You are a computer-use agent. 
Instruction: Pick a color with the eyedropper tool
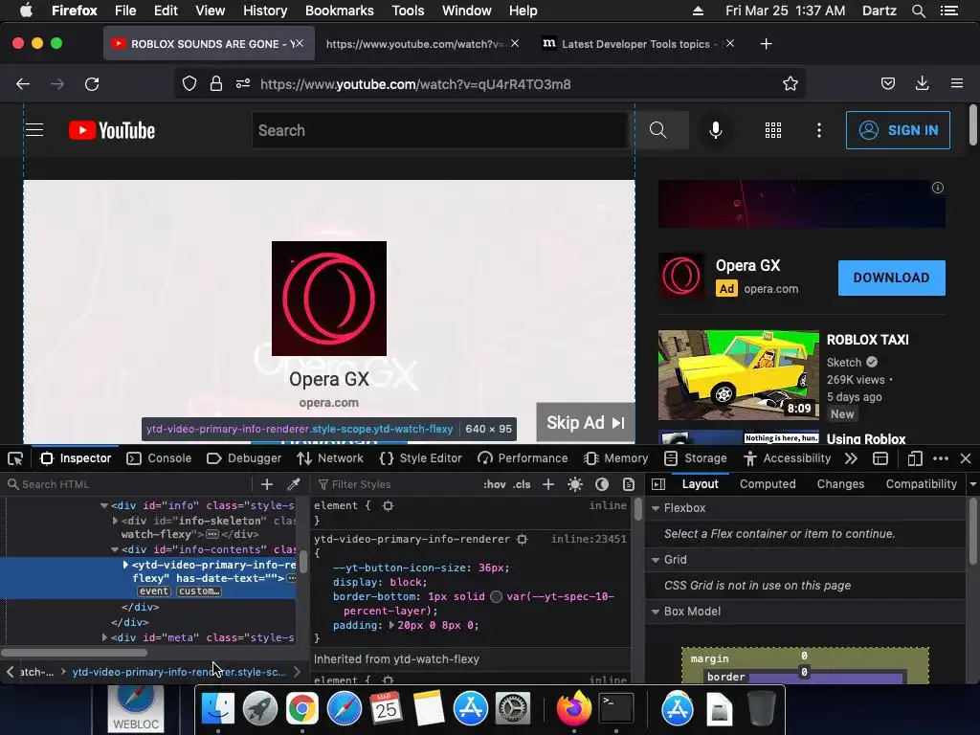pyautogui.click(x=293, y=484)
